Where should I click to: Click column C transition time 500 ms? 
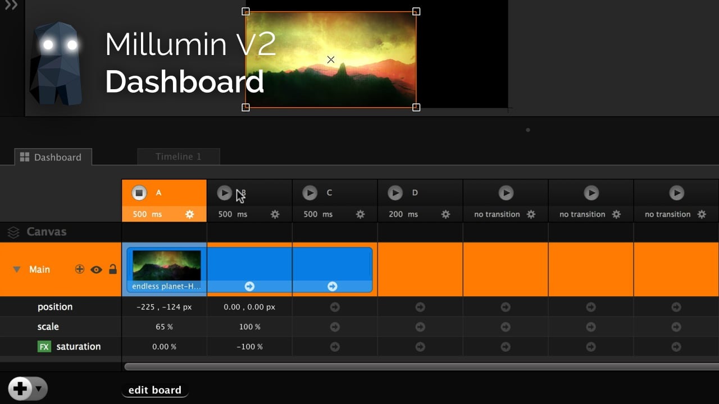(318, 214)
